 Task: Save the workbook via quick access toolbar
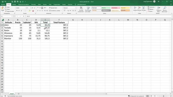tap(3, 2)
